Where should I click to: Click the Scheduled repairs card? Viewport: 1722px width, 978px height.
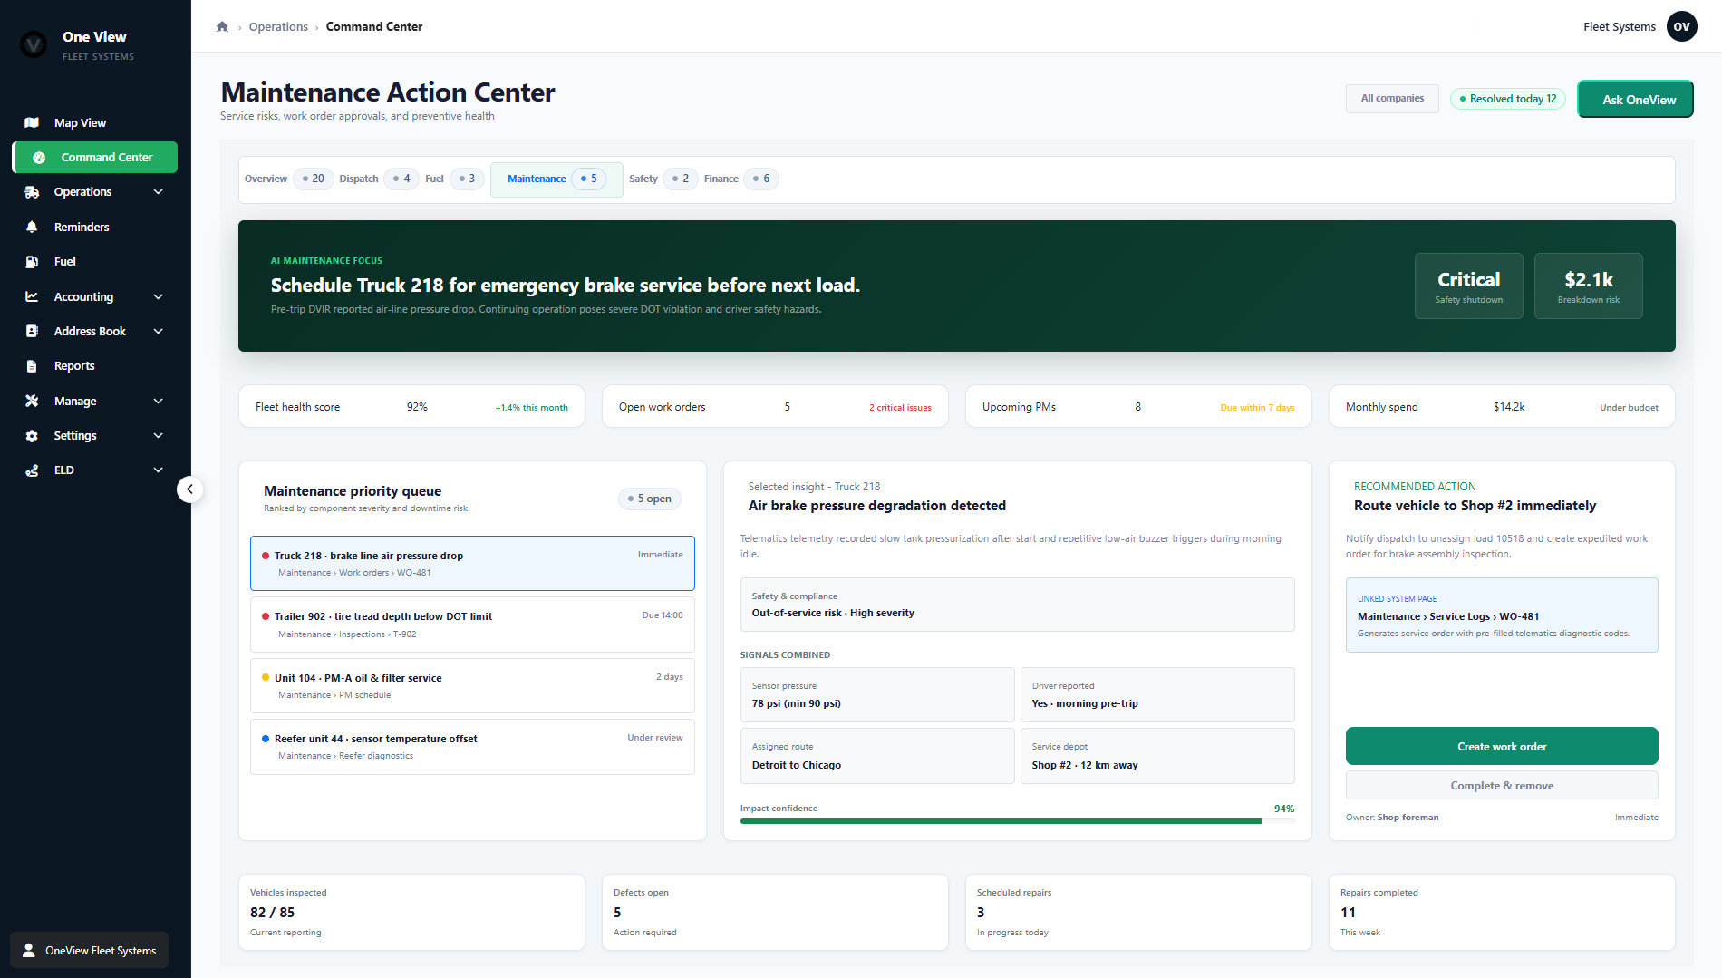[1138, 913]
